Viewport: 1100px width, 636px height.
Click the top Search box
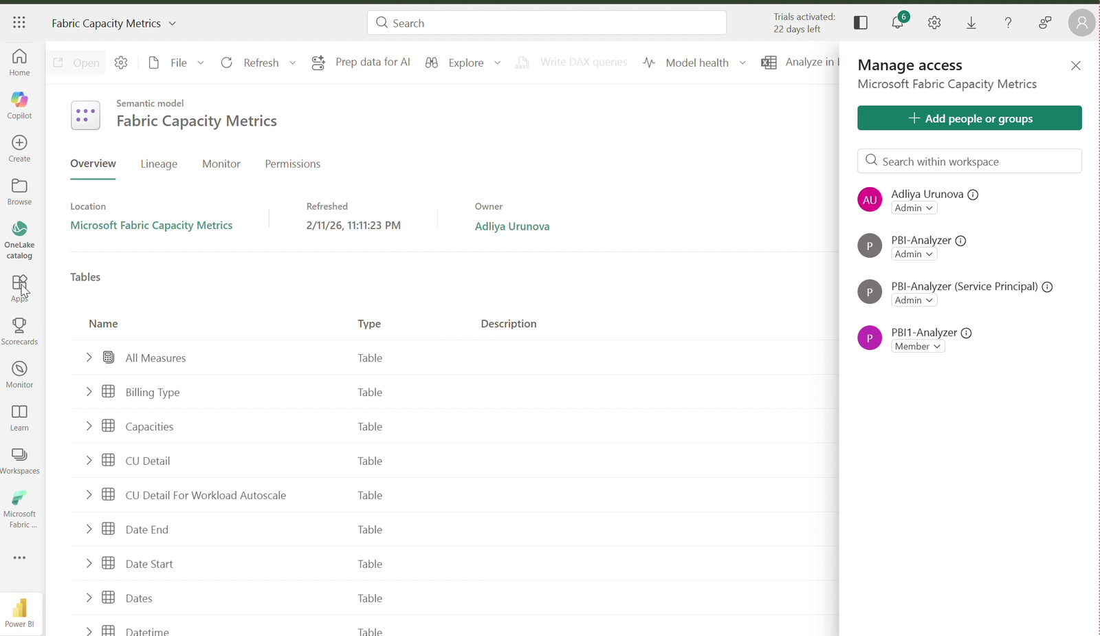(547, 23)
